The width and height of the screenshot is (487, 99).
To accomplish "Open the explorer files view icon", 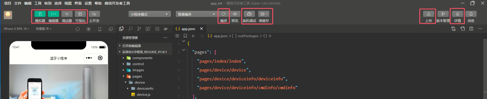I will (121, 29).
